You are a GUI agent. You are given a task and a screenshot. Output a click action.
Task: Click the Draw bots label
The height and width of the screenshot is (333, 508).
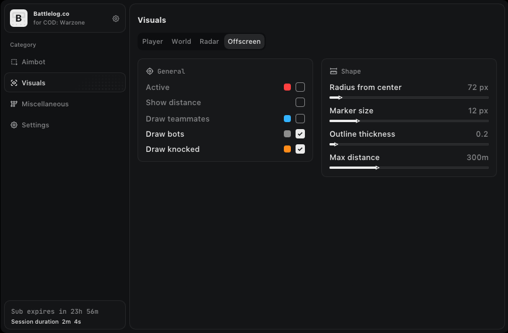tap(165, 134)
